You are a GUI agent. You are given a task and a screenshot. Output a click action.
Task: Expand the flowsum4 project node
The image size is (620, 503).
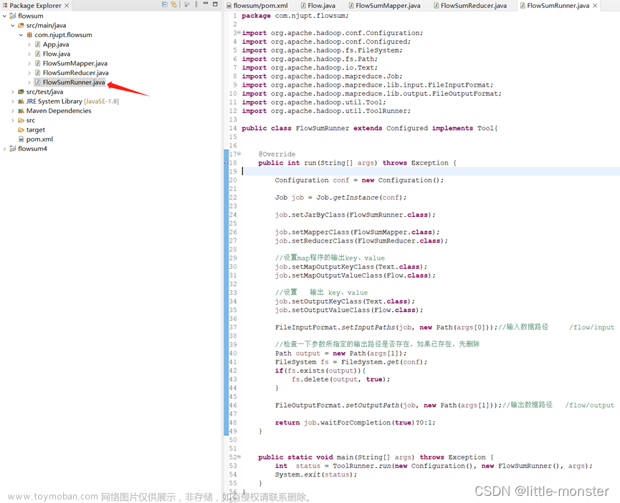click(x=4, y=148)
